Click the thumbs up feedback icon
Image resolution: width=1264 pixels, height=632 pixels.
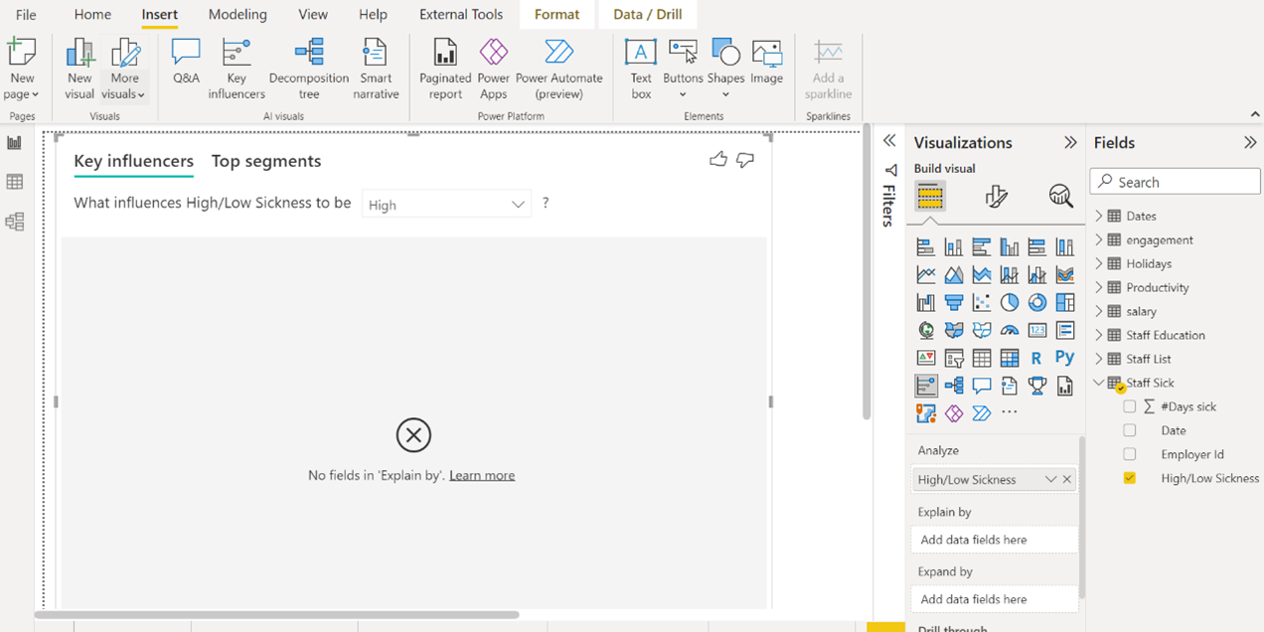(x=718, y=159)
